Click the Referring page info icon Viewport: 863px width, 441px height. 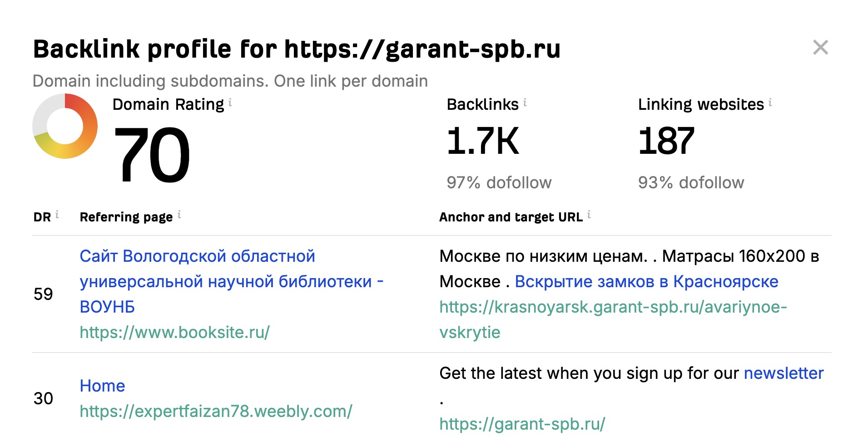[x=179, y=215]
